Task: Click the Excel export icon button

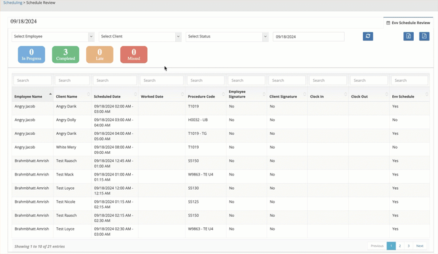Action: coord(409,37)
